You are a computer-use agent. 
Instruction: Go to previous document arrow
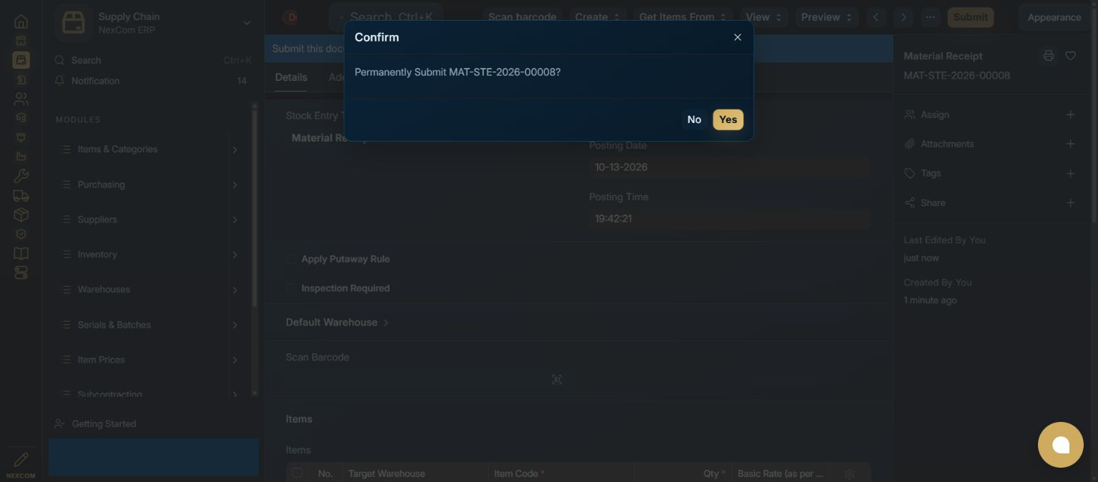point(876,17)
